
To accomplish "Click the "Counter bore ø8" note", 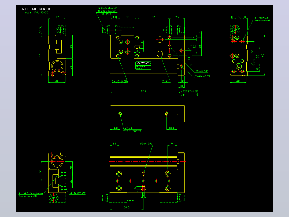I will [28, 196].
